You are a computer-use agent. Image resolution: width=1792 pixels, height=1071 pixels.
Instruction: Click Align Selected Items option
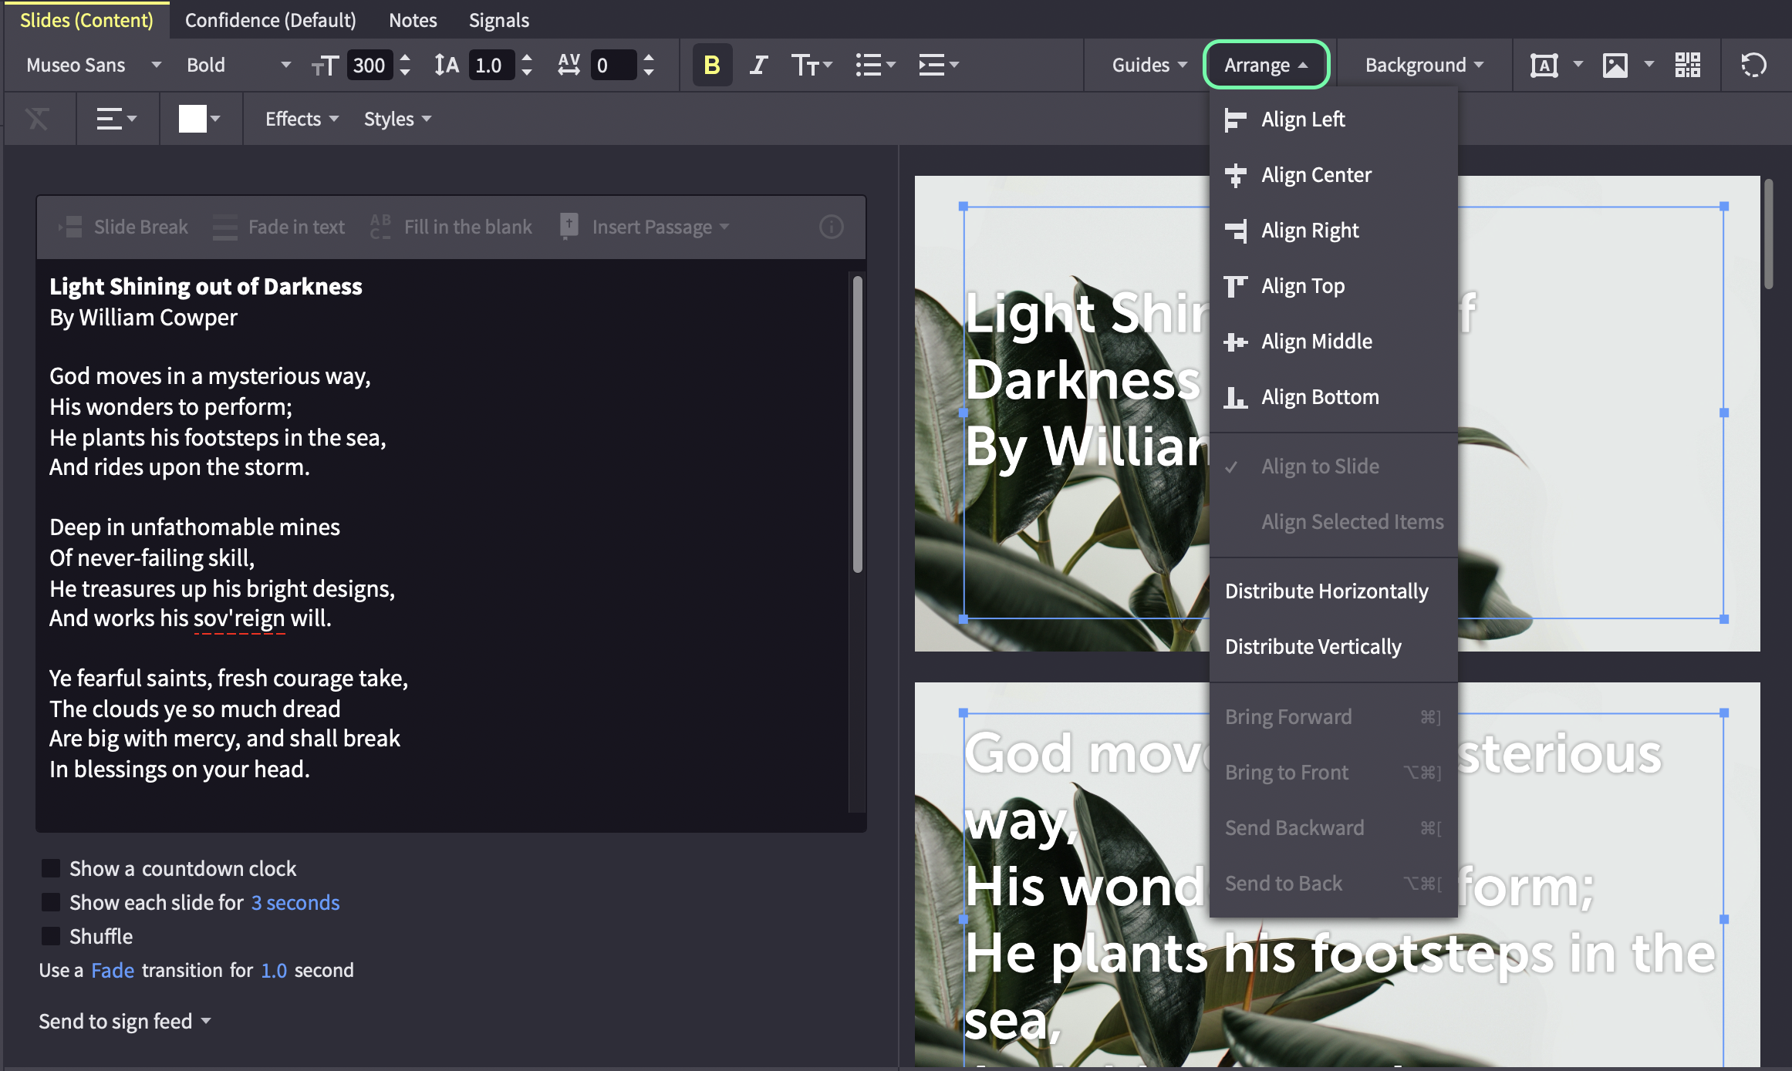point(1333,522)
